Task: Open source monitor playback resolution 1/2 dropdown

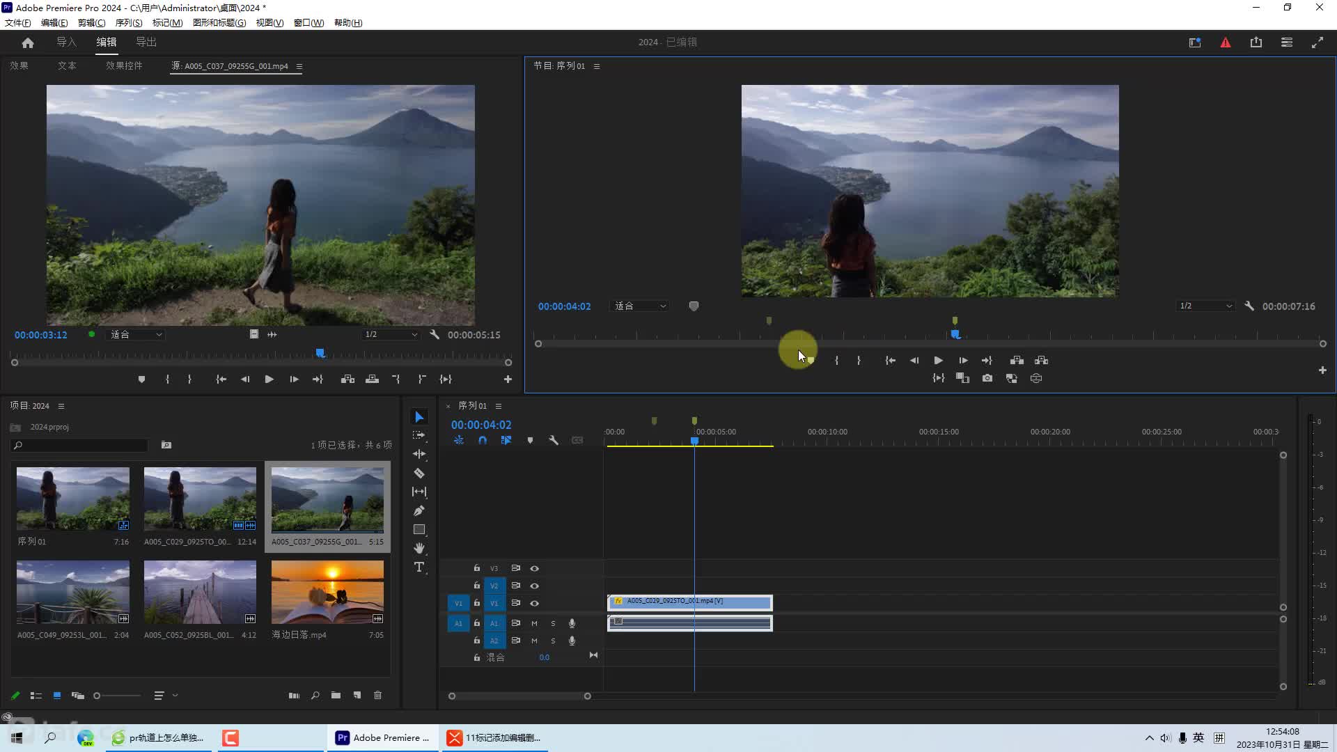Action: coord(391,335)
